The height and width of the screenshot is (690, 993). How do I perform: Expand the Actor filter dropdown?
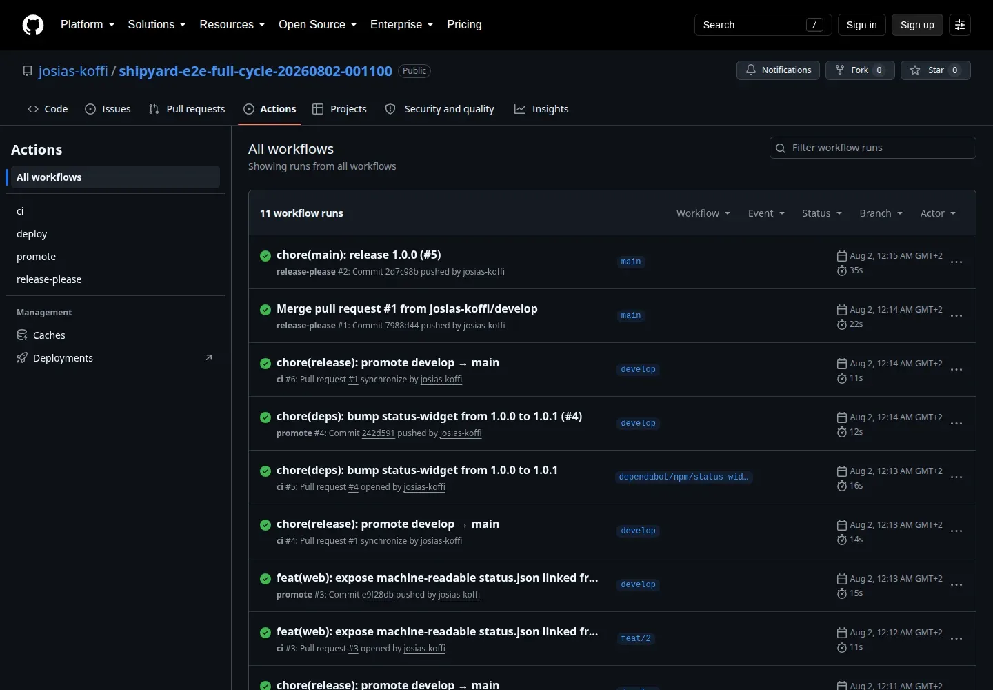939,213
